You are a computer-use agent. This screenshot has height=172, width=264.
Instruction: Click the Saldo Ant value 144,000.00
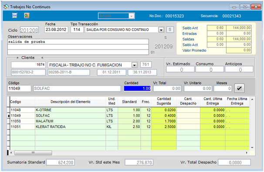point(239,28)
